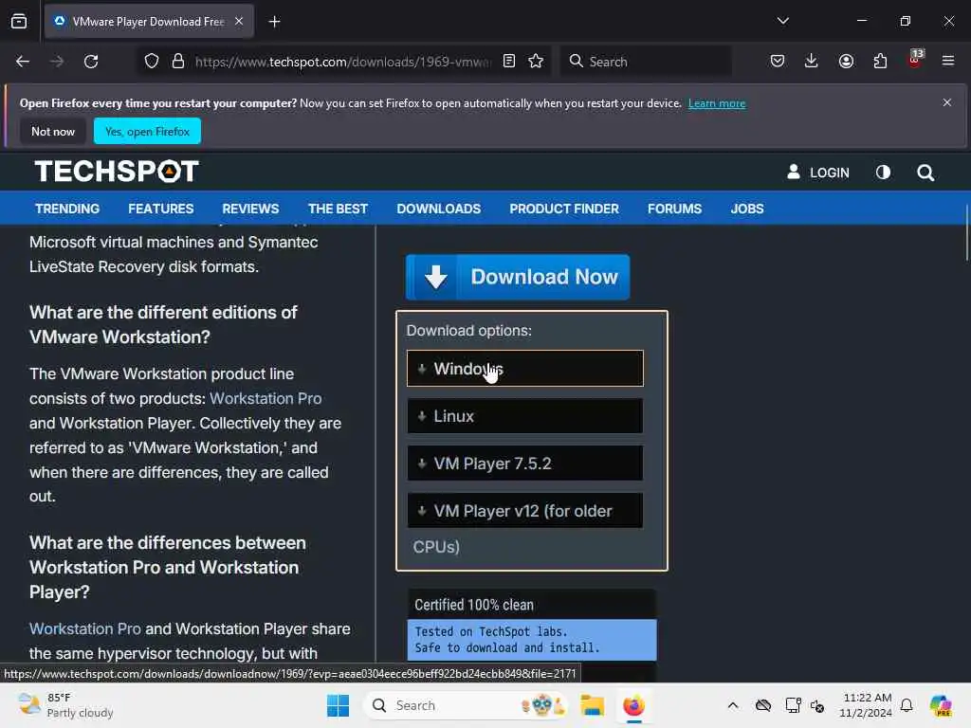Open the Windows Start menu
Screen dimensions: 971x728
[339, 705]
